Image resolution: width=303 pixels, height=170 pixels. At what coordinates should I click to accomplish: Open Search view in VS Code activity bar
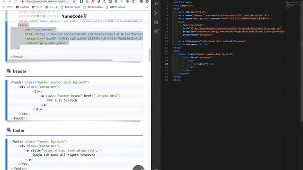click(x=156, y=4)
